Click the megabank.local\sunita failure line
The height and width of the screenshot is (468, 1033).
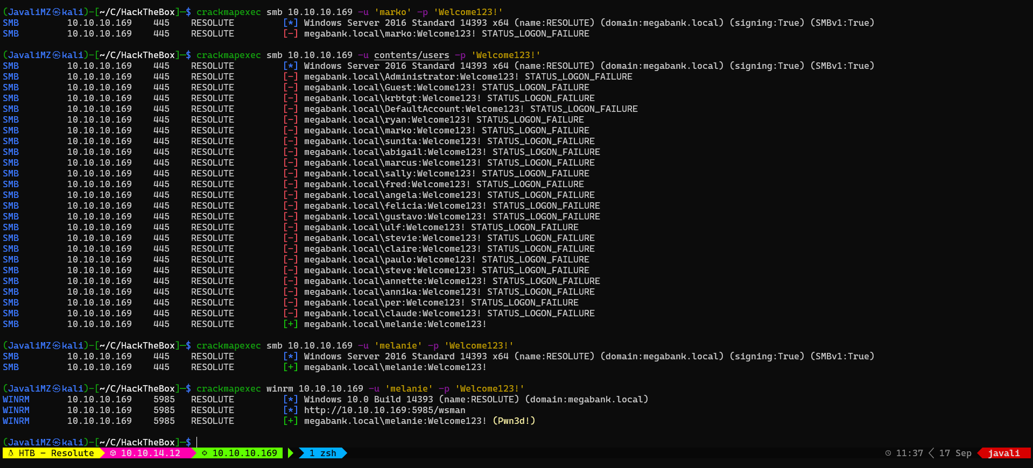click(x=449, y=141)
